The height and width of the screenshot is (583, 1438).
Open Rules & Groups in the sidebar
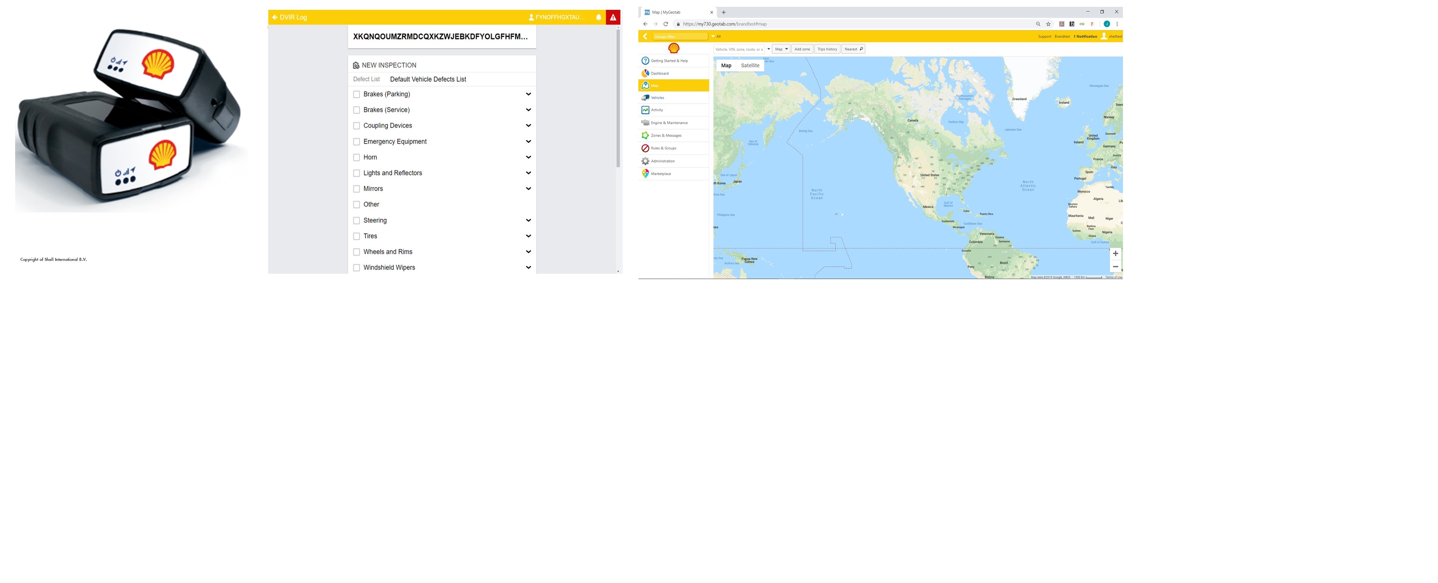(x=673, y=148)
